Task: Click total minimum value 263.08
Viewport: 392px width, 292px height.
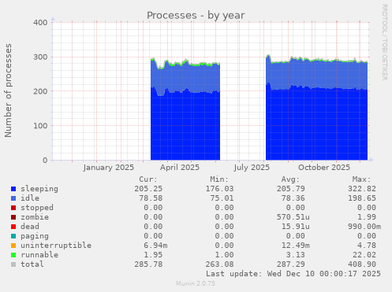Action: (219, 264)
